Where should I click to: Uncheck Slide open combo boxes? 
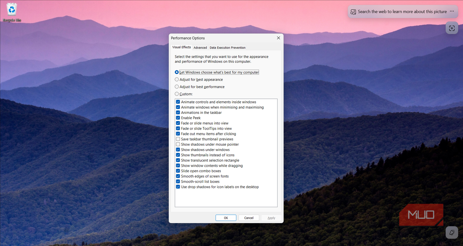178,171
